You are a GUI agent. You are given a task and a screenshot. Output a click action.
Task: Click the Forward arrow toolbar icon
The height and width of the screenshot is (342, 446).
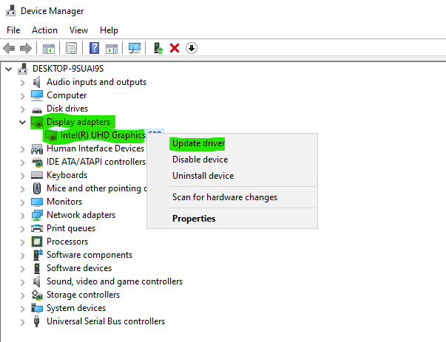(x=26, y=48)
